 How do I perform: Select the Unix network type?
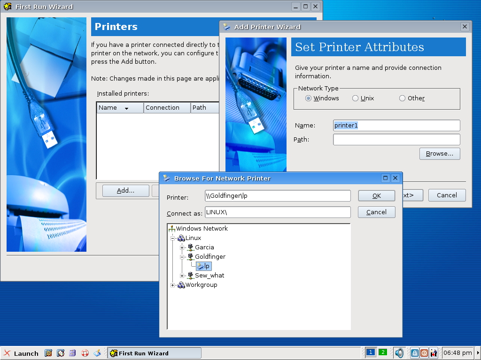coord(356,98)
